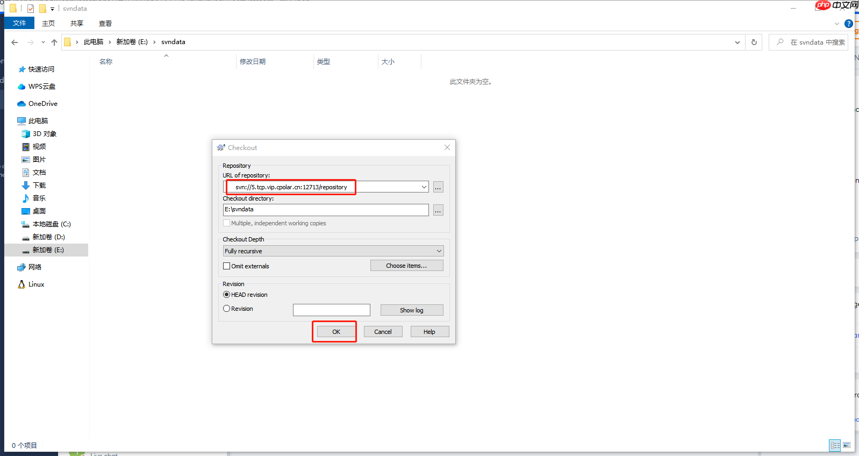Open the 视频 folder
The width and height of the screenshot is (859, 456).
click(39, 147)
